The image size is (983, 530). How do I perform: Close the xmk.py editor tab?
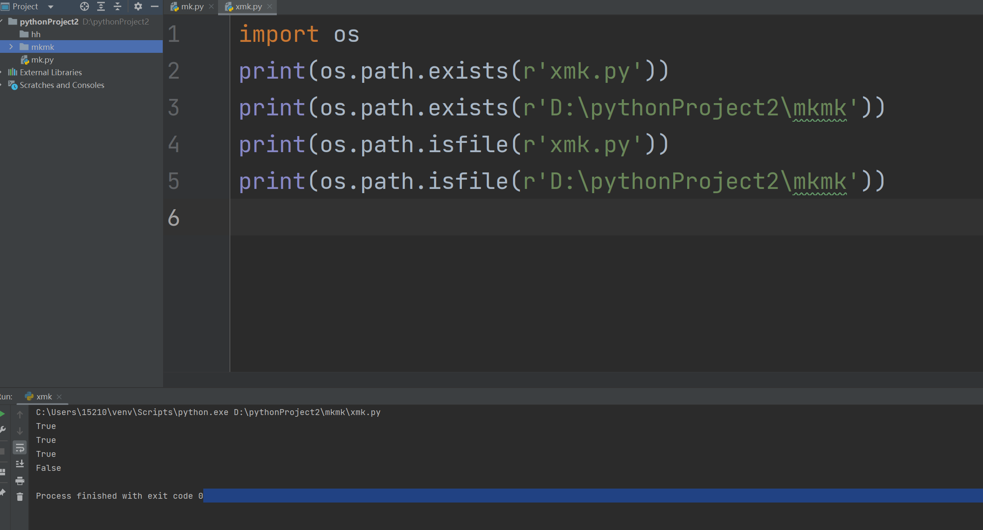point(270,6)
